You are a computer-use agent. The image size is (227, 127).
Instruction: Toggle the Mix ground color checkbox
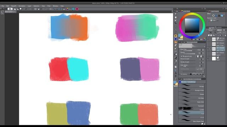pyautogui.click(x=182, y=56)
